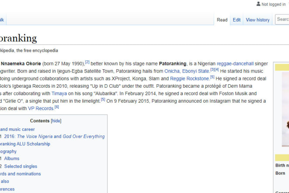Click the page title heading
289x193 pixels.
[x=18, y=38]
